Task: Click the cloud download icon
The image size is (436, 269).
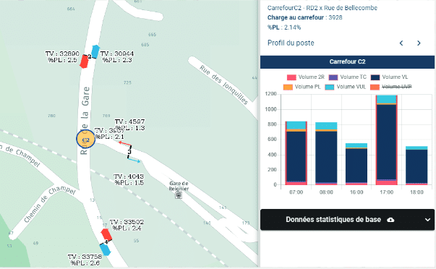Action: point(390,220)
